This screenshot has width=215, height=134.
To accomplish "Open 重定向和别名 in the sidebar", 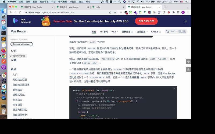I will point(20,110).
